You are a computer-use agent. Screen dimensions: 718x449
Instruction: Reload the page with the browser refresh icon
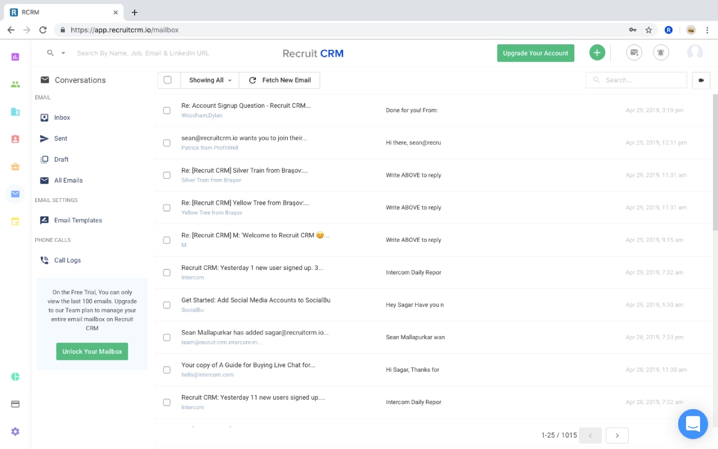point(43,30)
